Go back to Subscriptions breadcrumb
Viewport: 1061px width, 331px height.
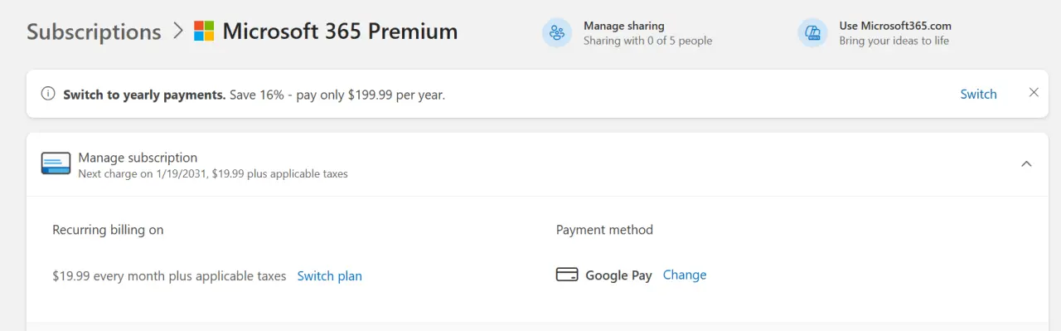(94, 32)
